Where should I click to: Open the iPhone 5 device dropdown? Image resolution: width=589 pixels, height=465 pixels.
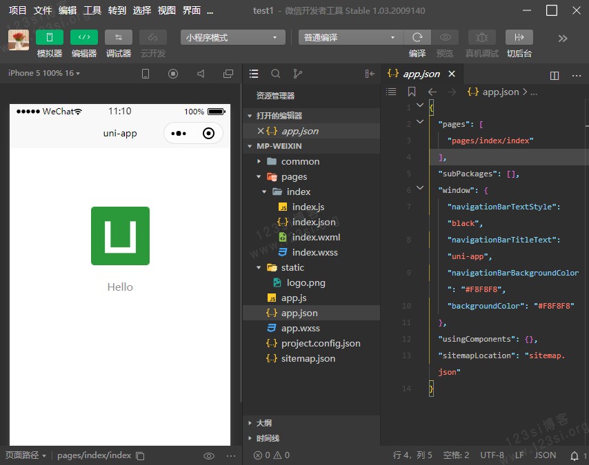pyautogui.click(x=44, y=73)
